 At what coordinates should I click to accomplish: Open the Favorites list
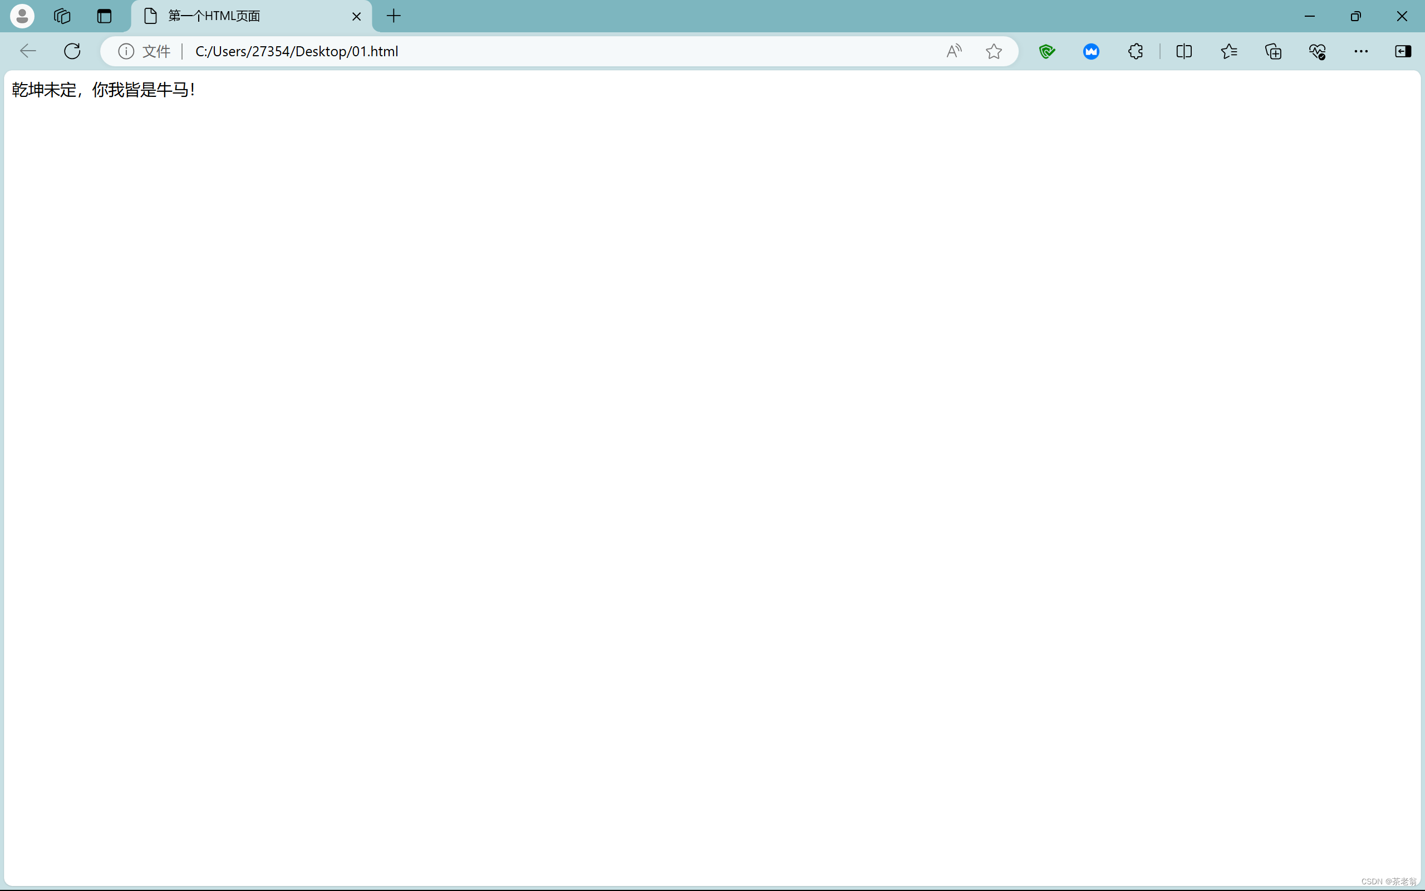click(1229, 51)
